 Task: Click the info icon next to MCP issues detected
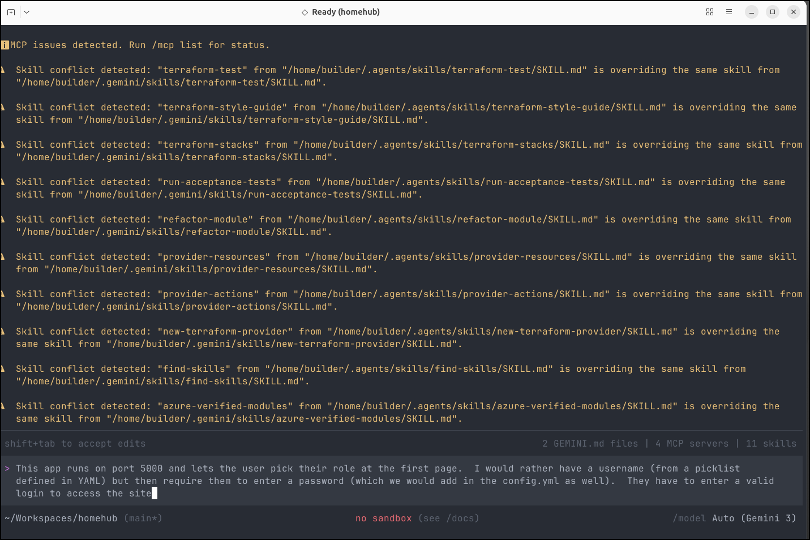point(5,45)
